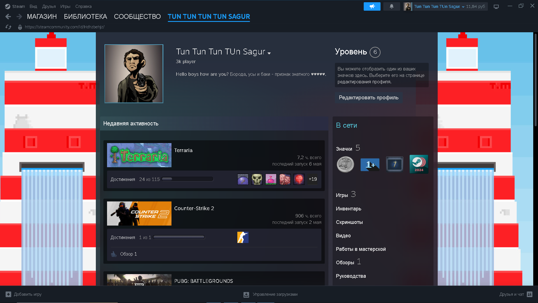The height and width of the screenshot is (303, 538).
Task: Open the Steam 2024 replay badge
Action: click(419, 164)
